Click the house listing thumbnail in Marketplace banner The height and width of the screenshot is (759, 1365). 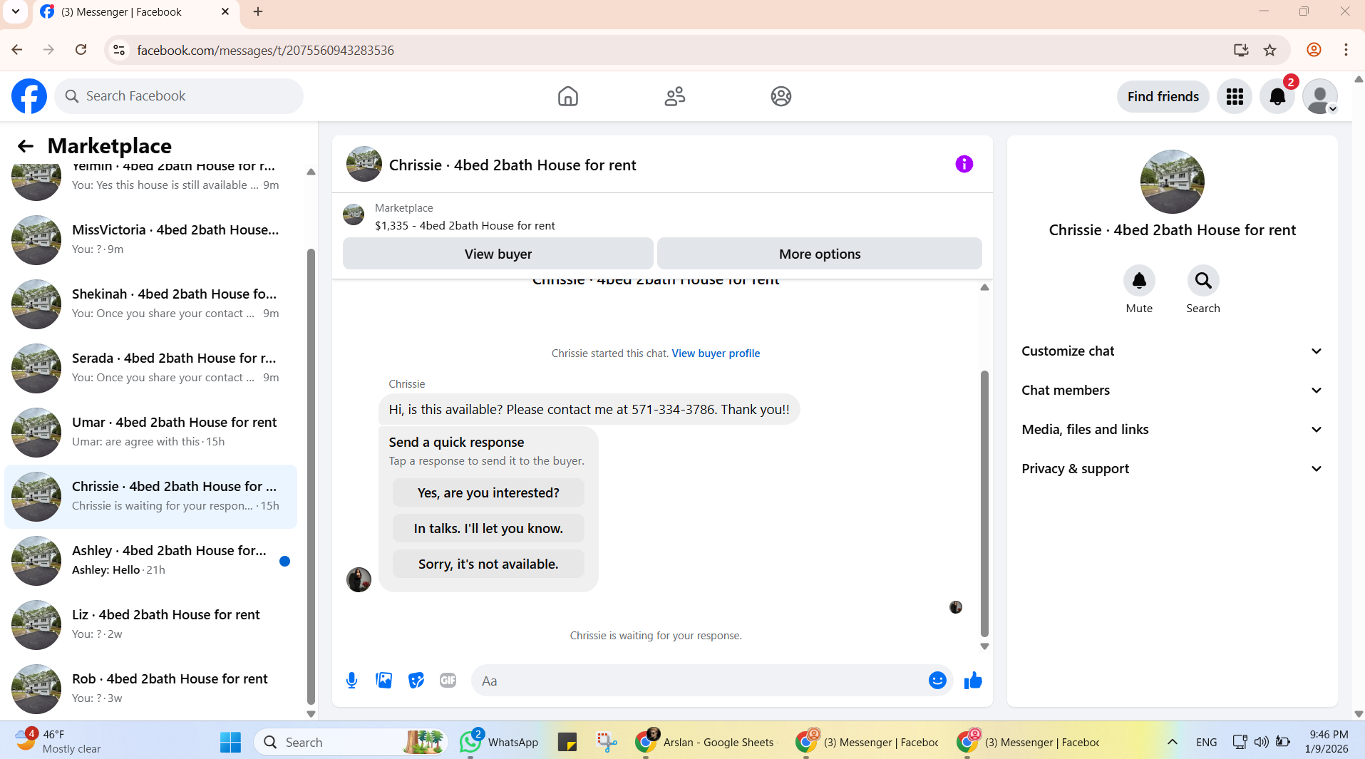click(x=354, y=214)
